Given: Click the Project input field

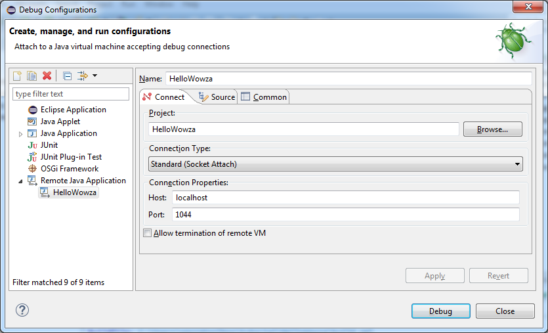Looking at the screenshot, I should coord(304,129).
